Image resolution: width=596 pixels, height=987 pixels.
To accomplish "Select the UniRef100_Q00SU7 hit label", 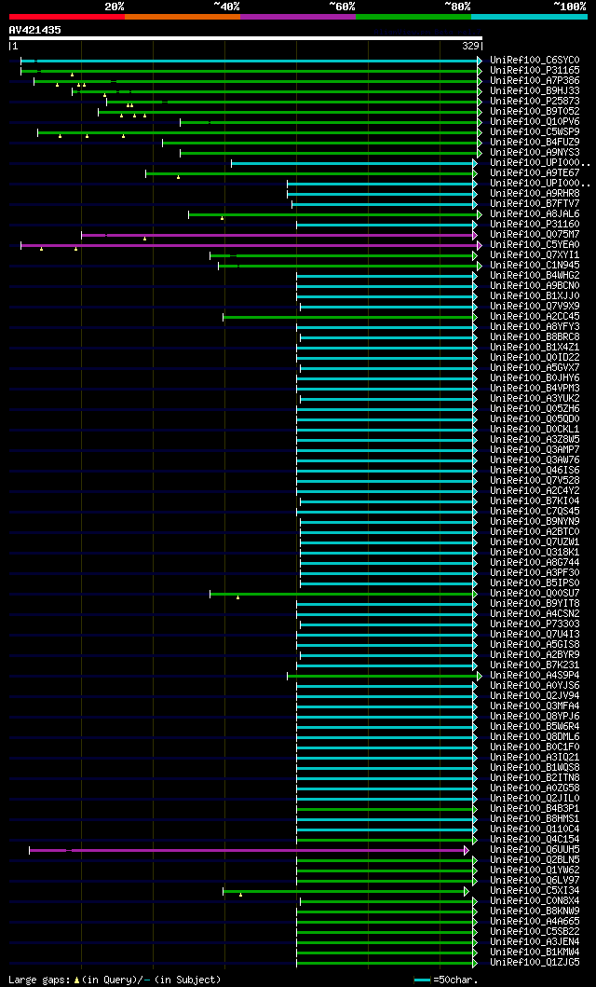I will 535,594.
